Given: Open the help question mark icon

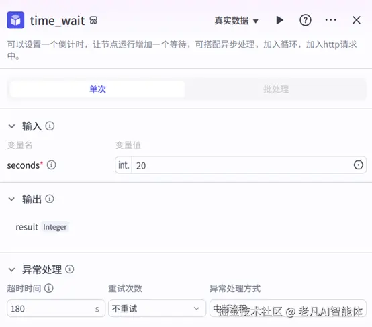Looking at the screenshot, I should 306,20.
